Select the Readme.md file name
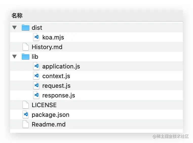This screenshot has height=143, width=193. point(49,124)
